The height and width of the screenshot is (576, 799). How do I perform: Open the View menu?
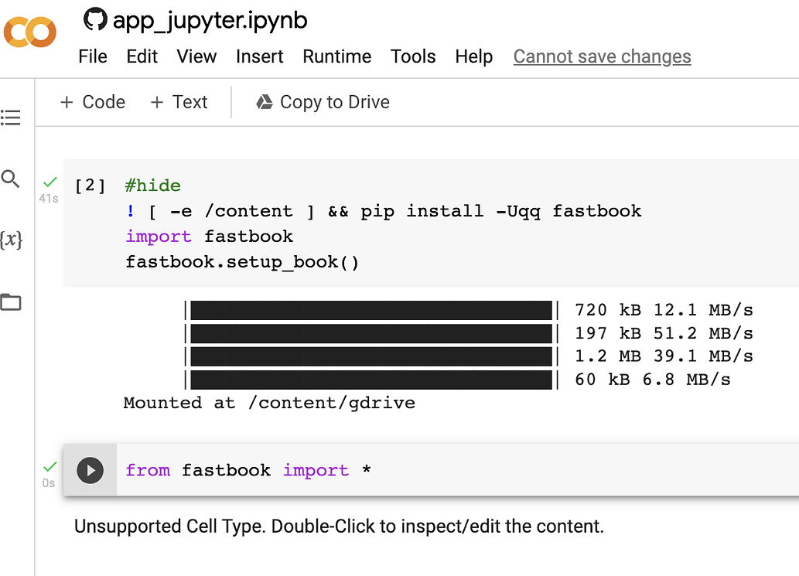click(196, 56)
